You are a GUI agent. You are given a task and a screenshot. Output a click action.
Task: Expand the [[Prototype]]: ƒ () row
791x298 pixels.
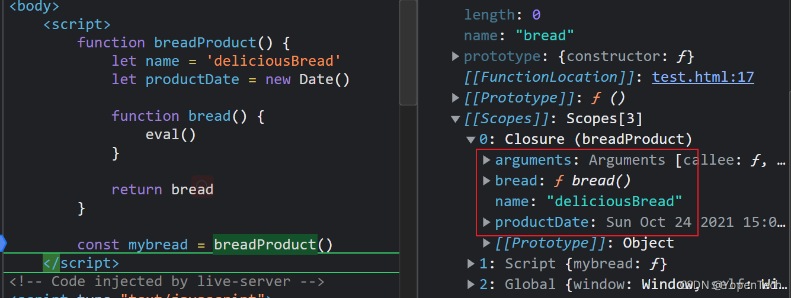point(456,98)
